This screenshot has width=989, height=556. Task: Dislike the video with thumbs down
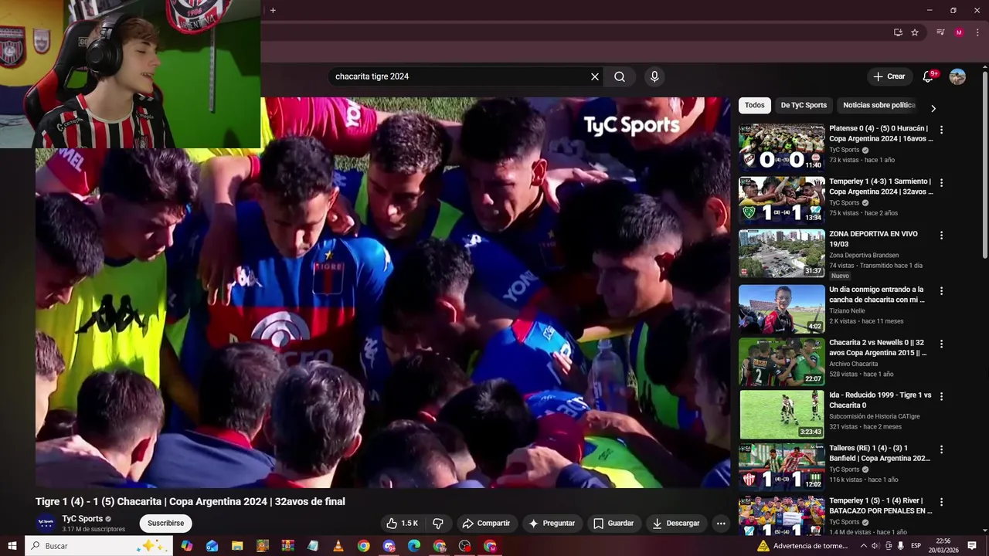[x=437, y=523]
